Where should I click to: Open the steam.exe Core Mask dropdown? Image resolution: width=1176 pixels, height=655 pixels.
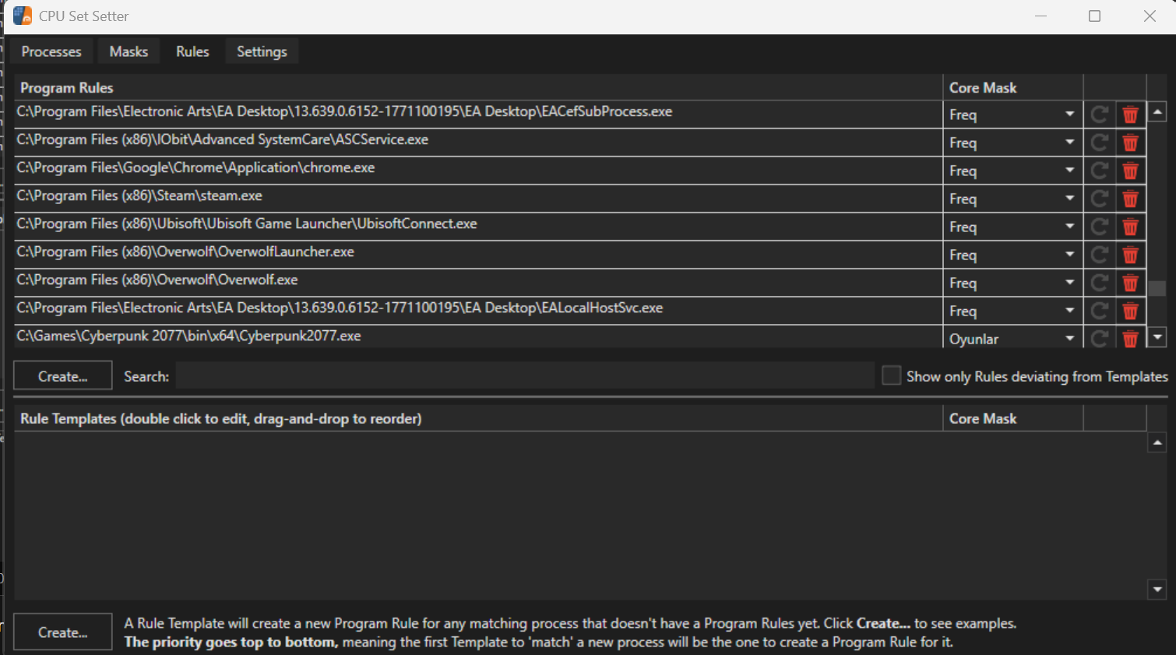point(1012,199)
